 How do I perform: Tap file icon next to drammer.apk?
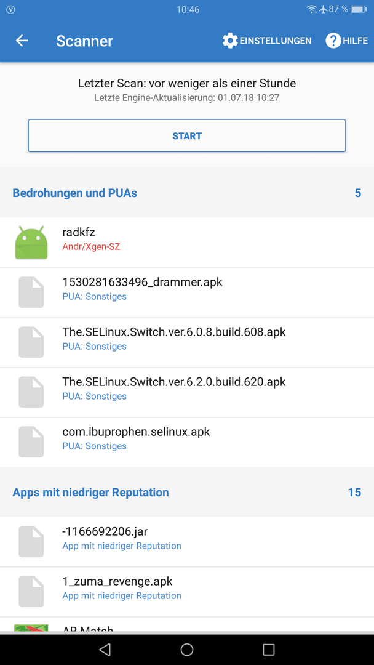(x=31, y=292)
